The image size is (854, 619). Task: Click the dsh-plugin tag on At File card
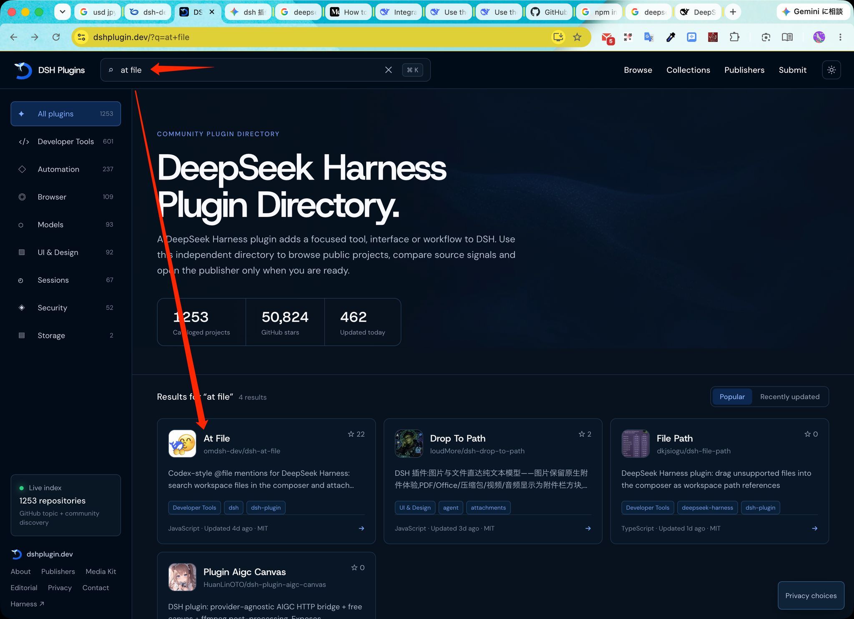[266, 508]
